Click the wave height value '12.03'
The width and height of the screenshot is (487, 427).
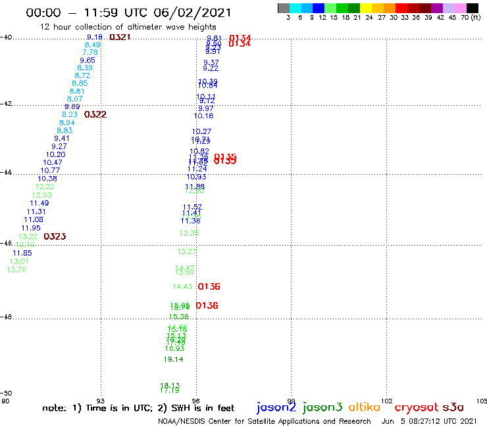pos(42,195)
